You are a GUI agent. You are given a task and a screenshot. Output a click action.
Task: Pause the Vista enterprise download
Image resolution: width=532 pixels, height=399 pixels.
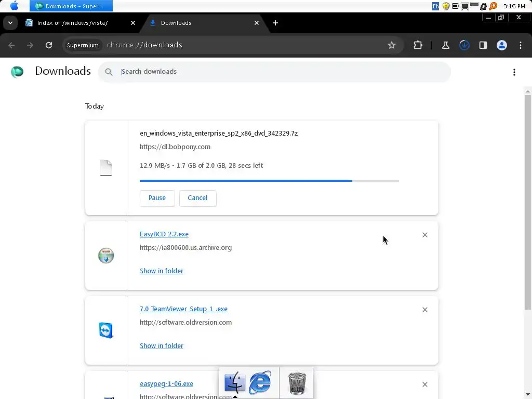(x=157, y=198)
